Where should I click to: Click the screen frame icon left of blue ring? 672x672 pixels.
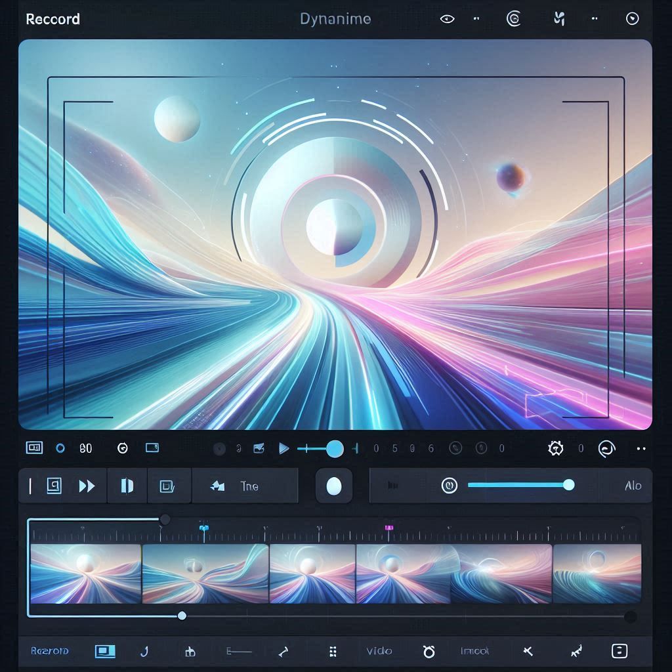(34, 448)
